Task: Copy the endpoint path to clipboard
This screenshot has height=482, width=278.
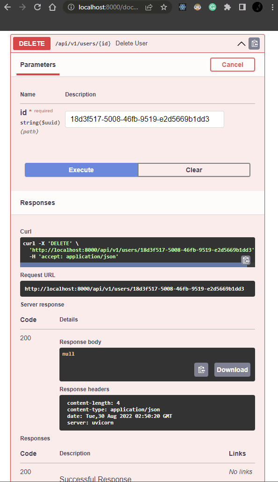Action: pos(254,43)
